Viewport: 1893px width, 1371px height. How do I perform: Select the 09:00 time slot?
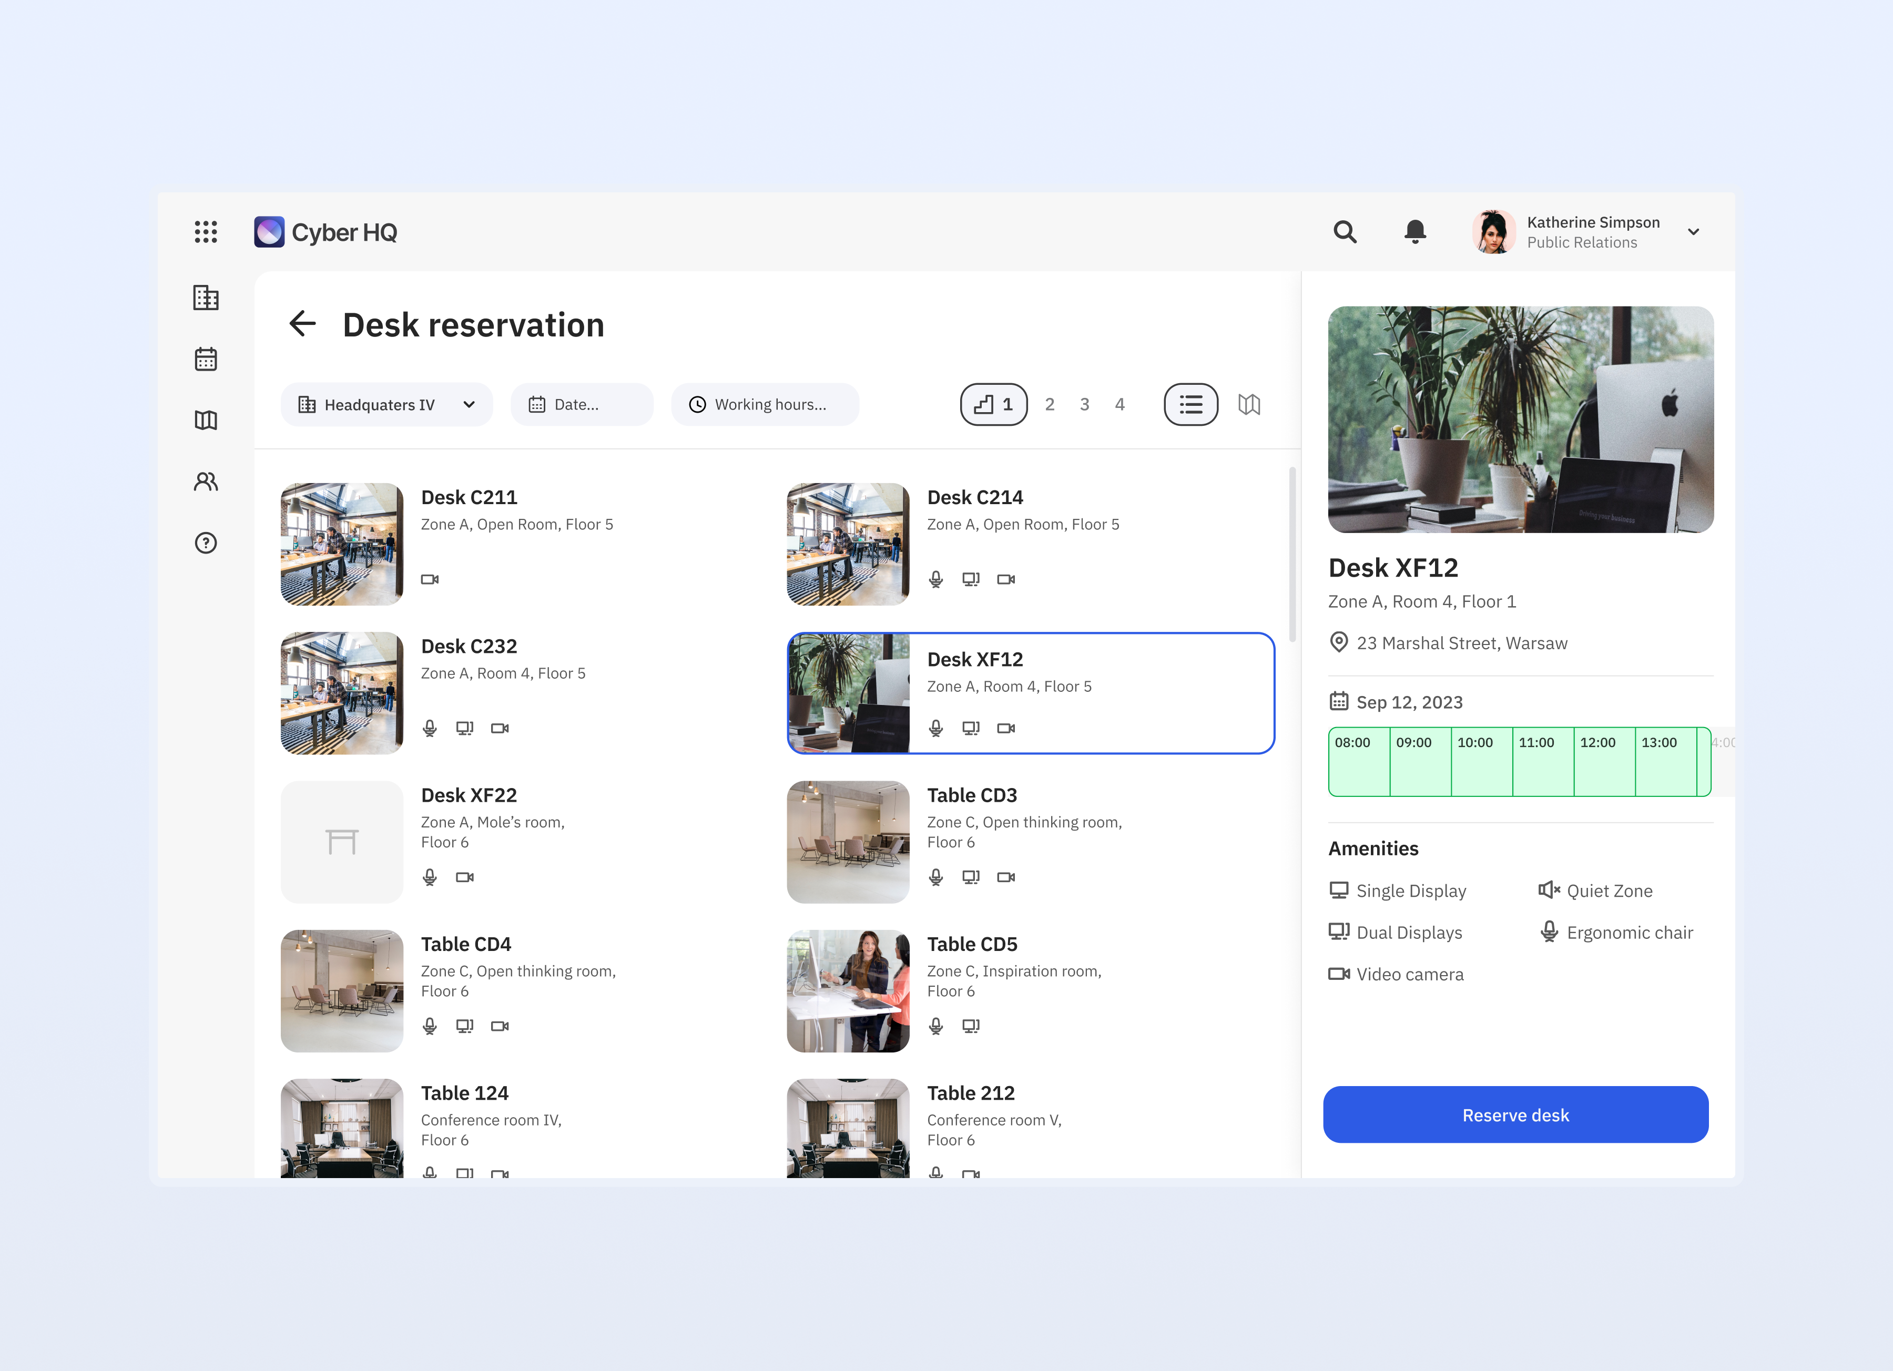click(x=1421, y=762)
